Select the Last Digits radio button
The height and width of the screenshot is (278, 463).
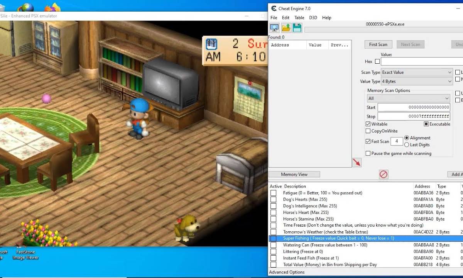pos(407,145)
